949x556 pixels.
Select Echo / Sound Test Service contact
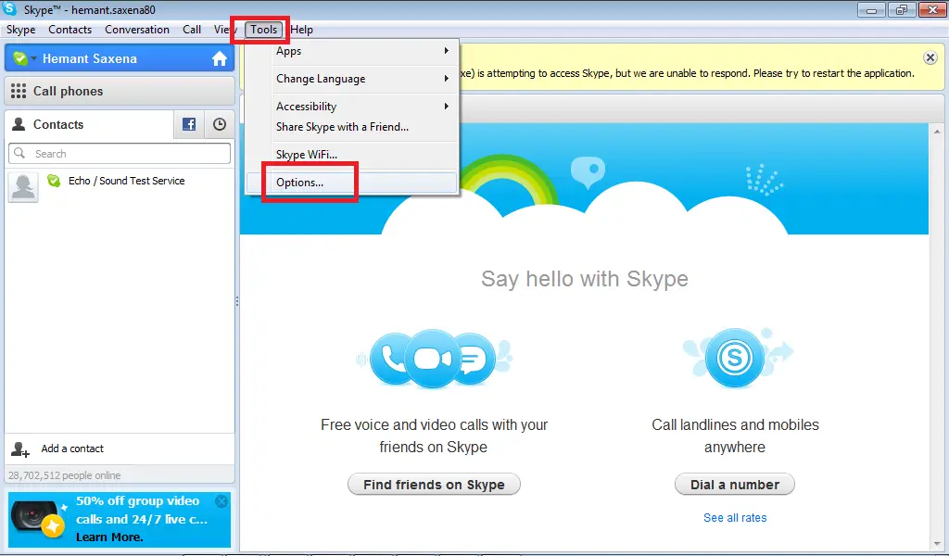tap(120, 187)
